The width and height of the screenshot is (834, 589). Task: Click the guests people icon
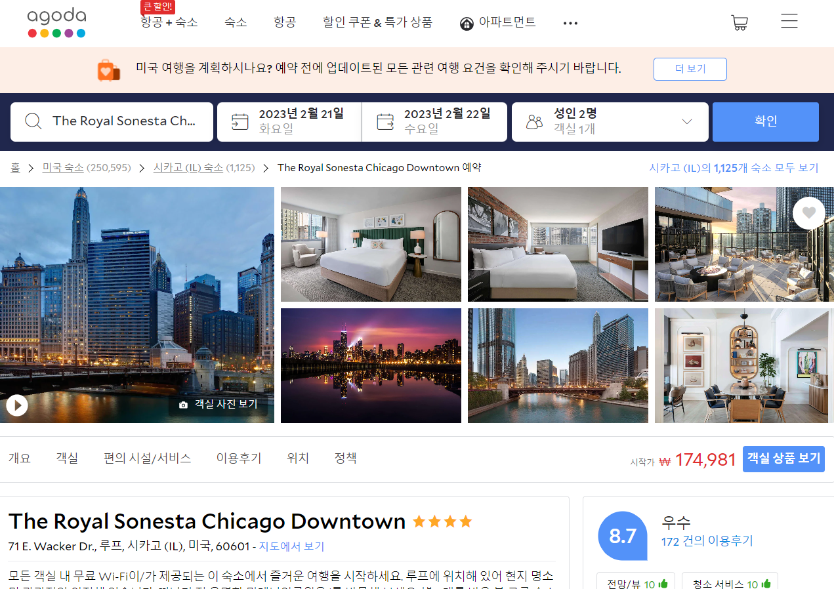click(535, 122)
